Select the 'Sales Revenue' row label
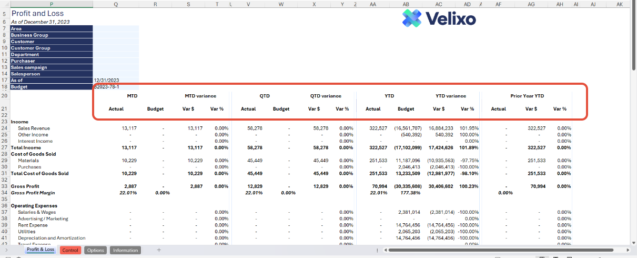 pos(34,128)
